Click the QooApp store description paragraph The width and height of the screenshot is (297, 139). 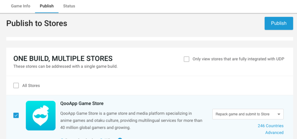coord(131,121)
